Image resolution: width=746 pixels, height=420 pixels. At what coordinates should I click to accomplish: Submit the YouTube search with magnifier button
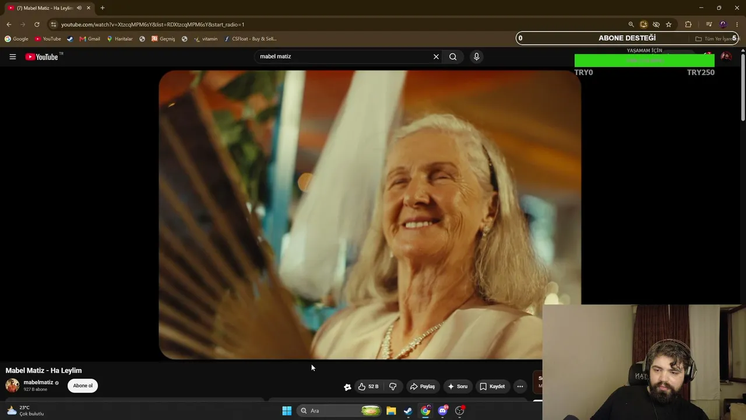[453, 57]
